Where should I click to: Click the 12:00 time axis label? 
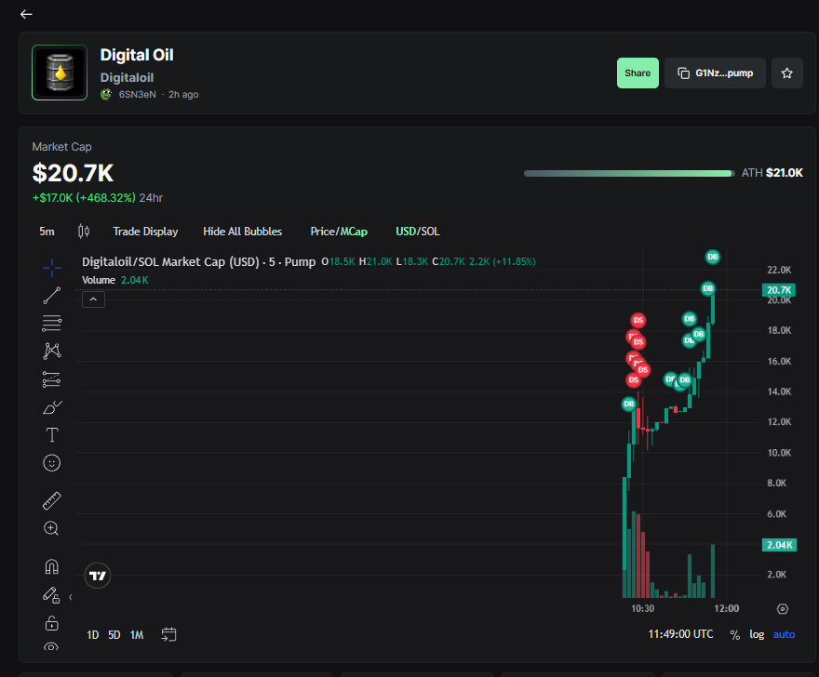point(727,608)
